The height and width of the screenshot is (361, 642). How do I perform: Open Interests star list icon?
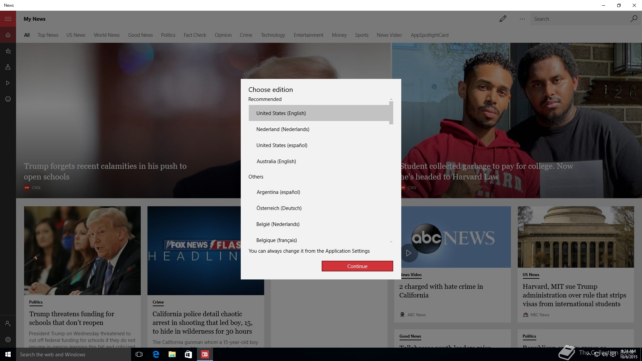8,51
